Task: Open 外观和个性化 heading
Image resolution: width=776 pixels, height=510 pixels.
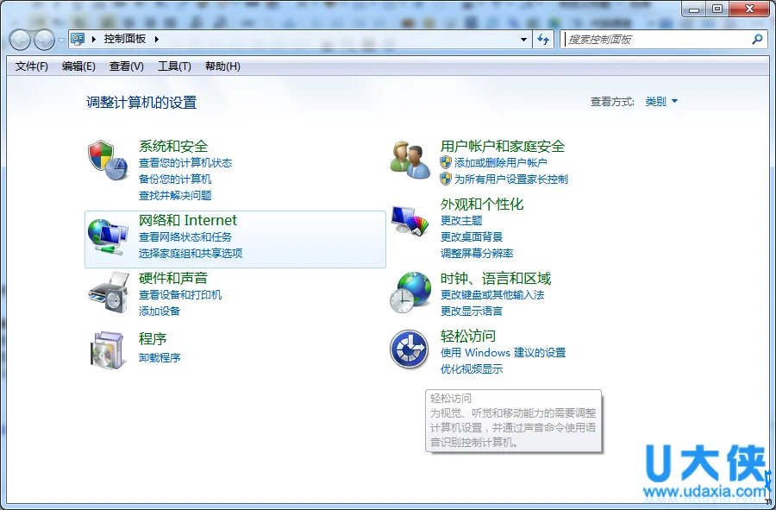Action: [481, 204]
